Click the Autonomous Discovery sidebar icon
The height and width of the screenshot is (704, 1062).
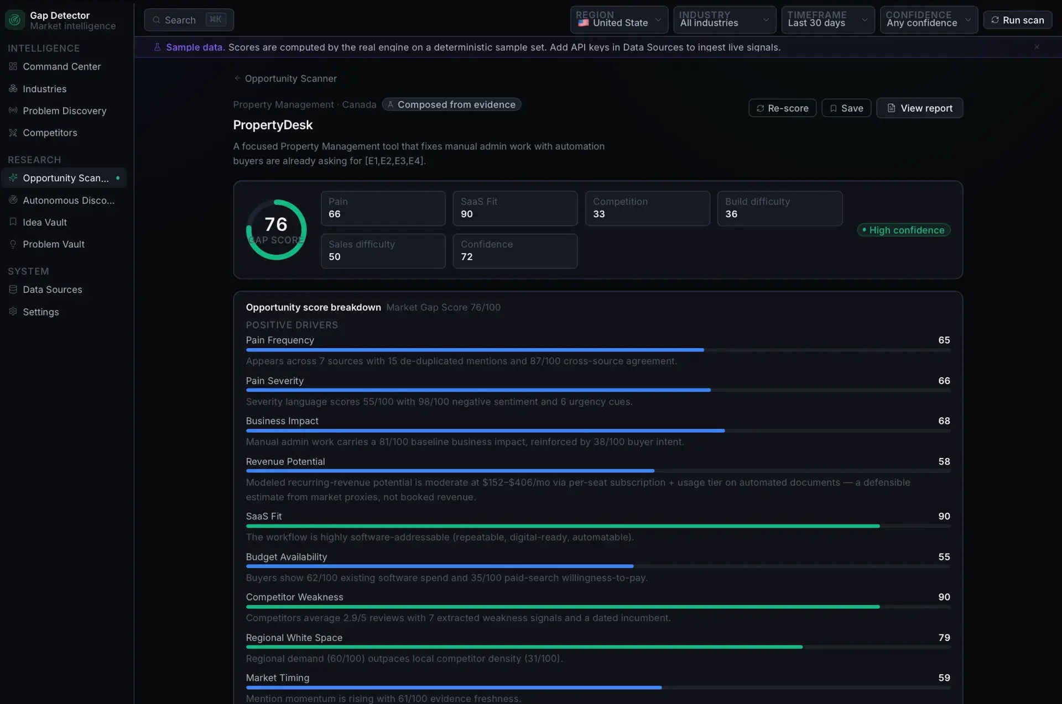[13, 200]
